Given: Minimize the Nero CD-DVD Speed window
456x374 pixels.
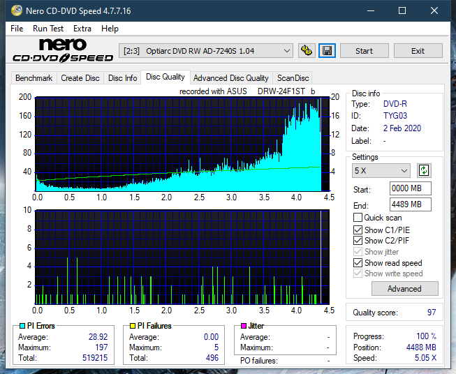Looking at the screenshot, I should tap(371, 10).
